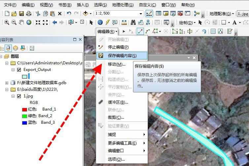Viewport: 249px width, 166px height.
Task: Toggle visibility of 1.jpg layer
Action: click(x=19, y=96)
